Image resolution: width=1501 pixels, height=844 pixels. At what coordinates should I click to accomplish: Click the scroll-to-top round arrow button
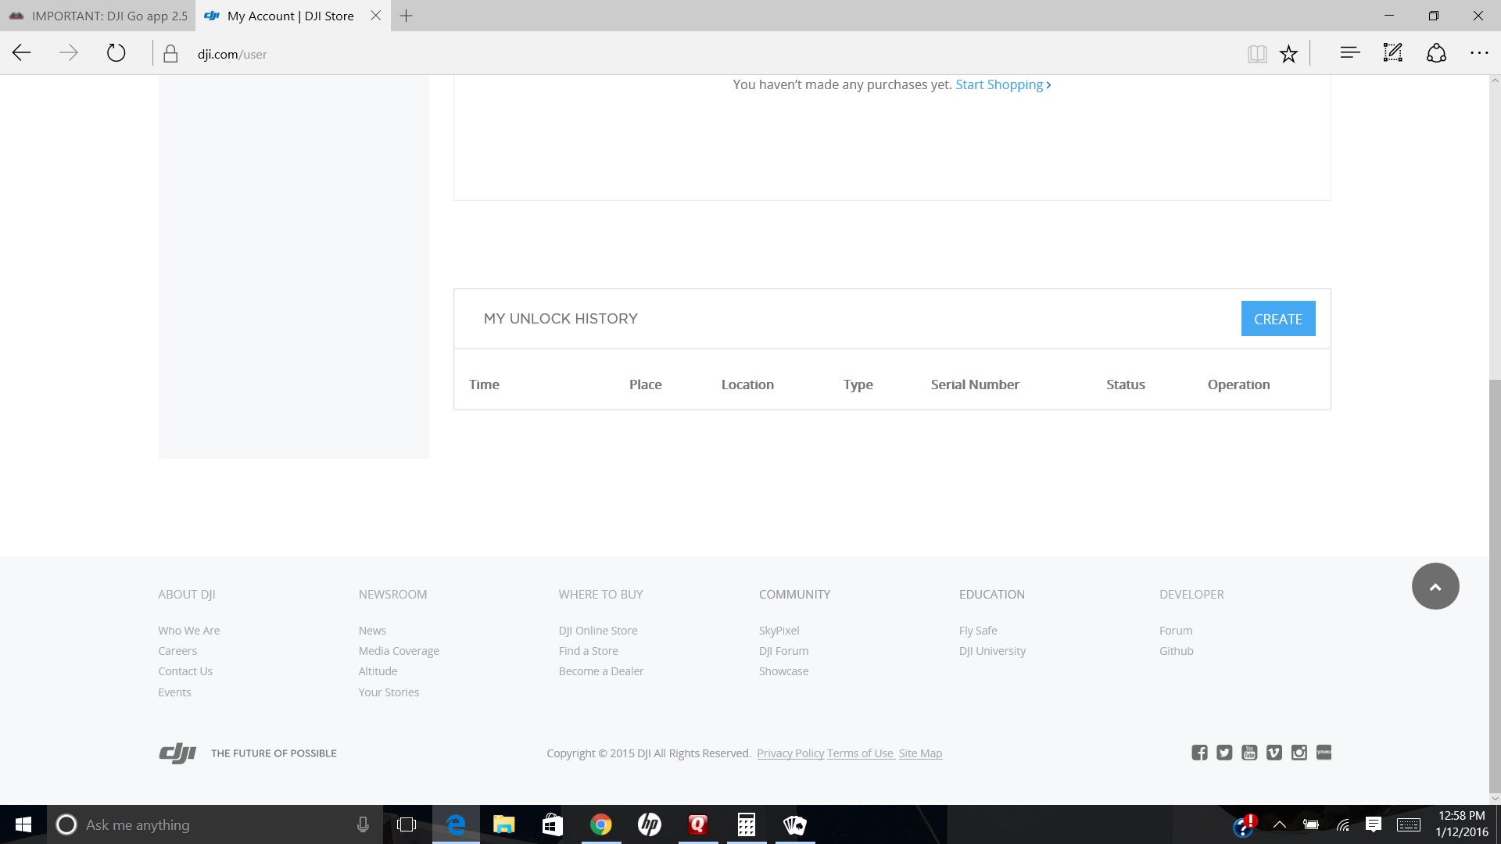1435,586
